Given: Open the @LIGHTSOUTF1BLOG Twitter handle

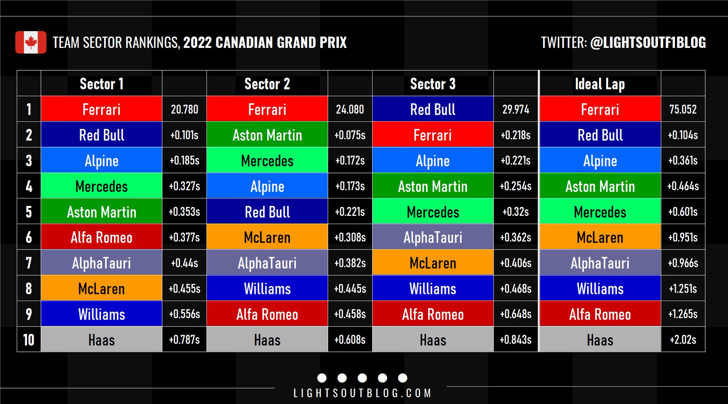Looking at the screenshot, I should click(x=648, y=43).
